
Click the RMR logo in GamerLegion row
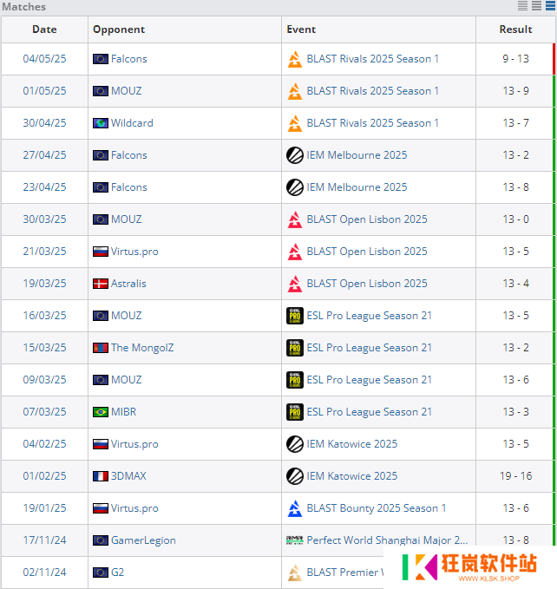[295, 540]
